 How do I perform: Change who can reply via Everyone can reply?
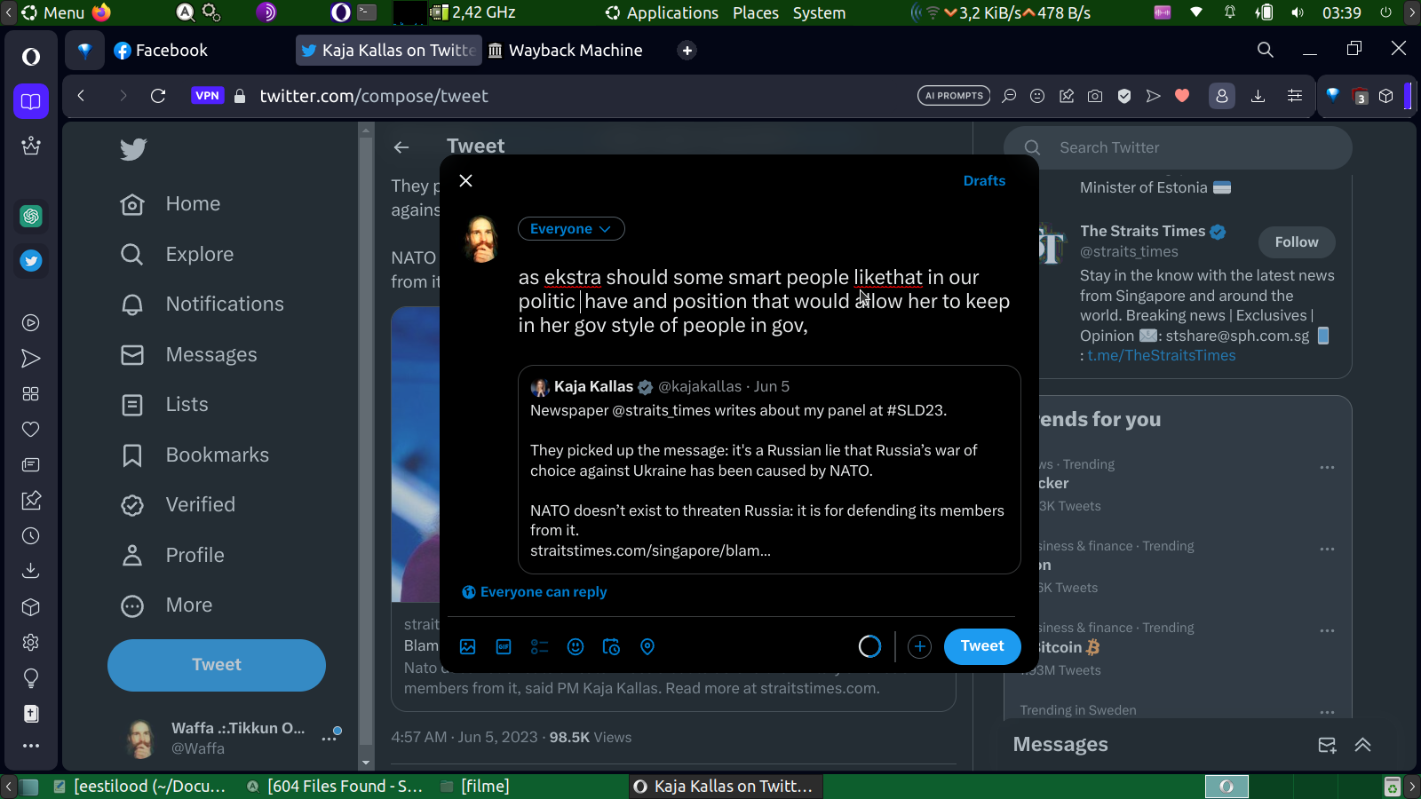tap(535, 592)
